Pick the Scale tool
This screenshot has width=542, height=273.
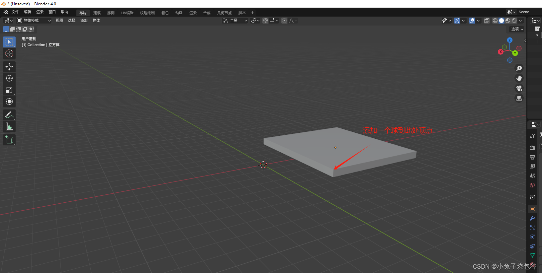pyautogui.click(x=9, y=90)
